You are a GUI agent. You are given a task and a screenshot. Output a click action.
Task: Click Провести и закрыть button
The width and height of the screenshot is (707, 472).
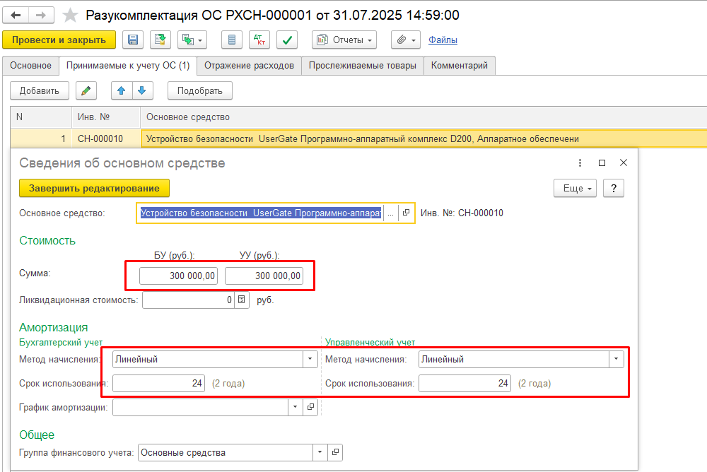point(59,40)
